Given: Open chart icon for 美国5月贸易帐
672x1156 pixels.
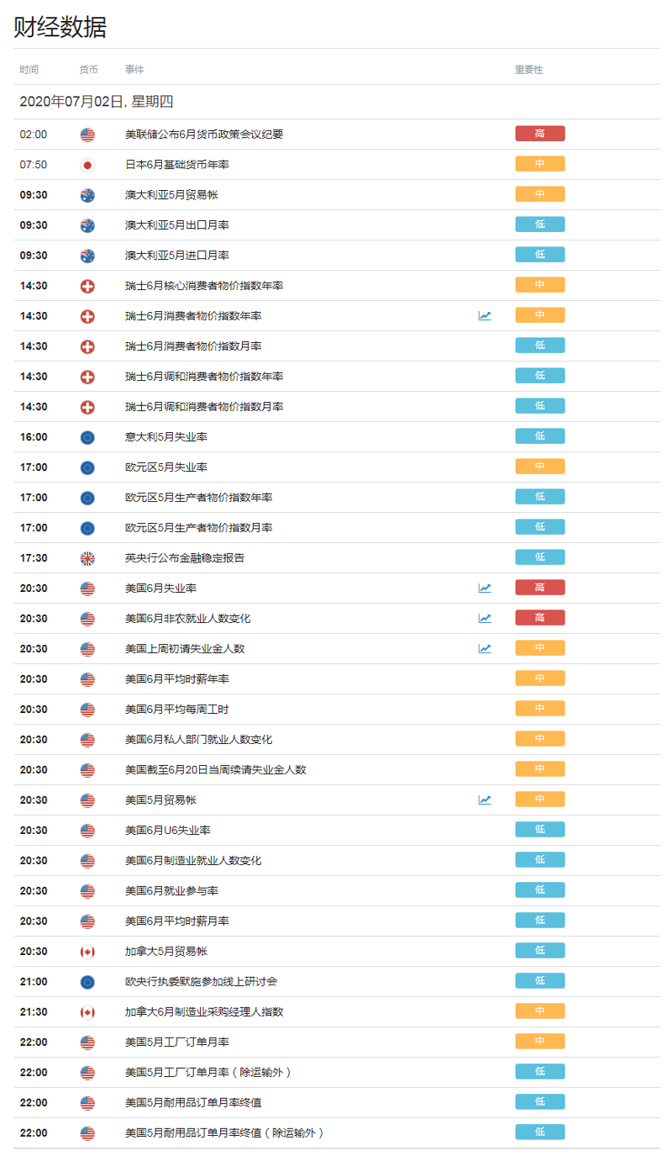Looking at the screenshot, I should point(485,800).
